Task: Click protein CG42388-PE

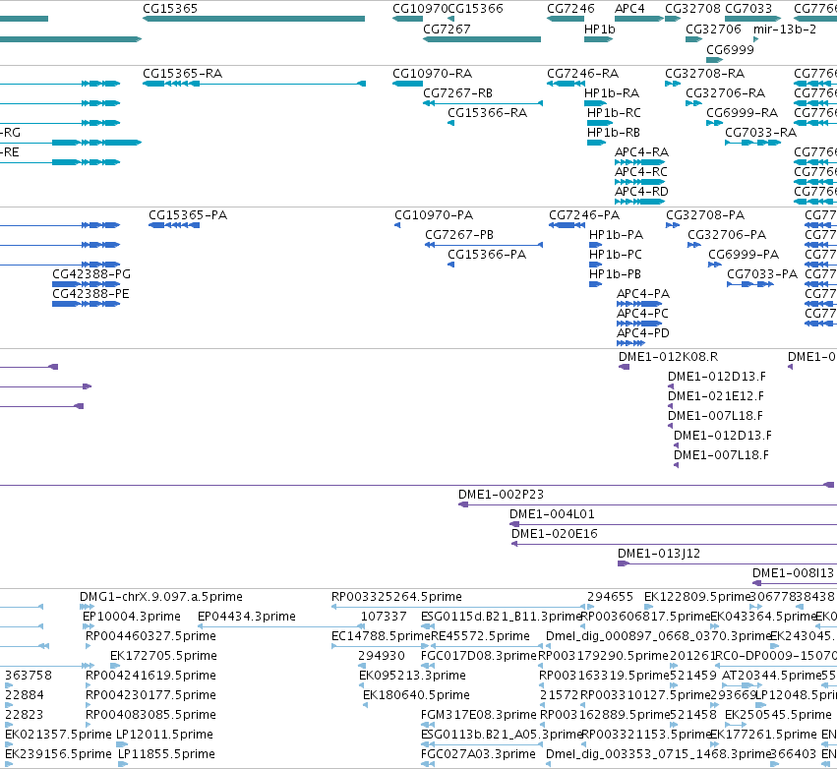Action: point(90,294)
